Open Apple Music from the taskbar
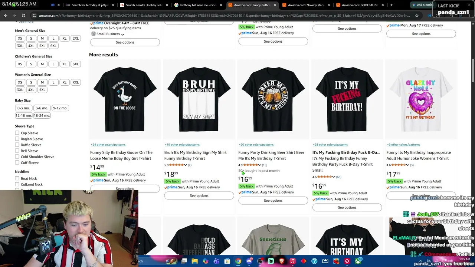This screenshot has height=267, width=475. click(x=292, y=261)
